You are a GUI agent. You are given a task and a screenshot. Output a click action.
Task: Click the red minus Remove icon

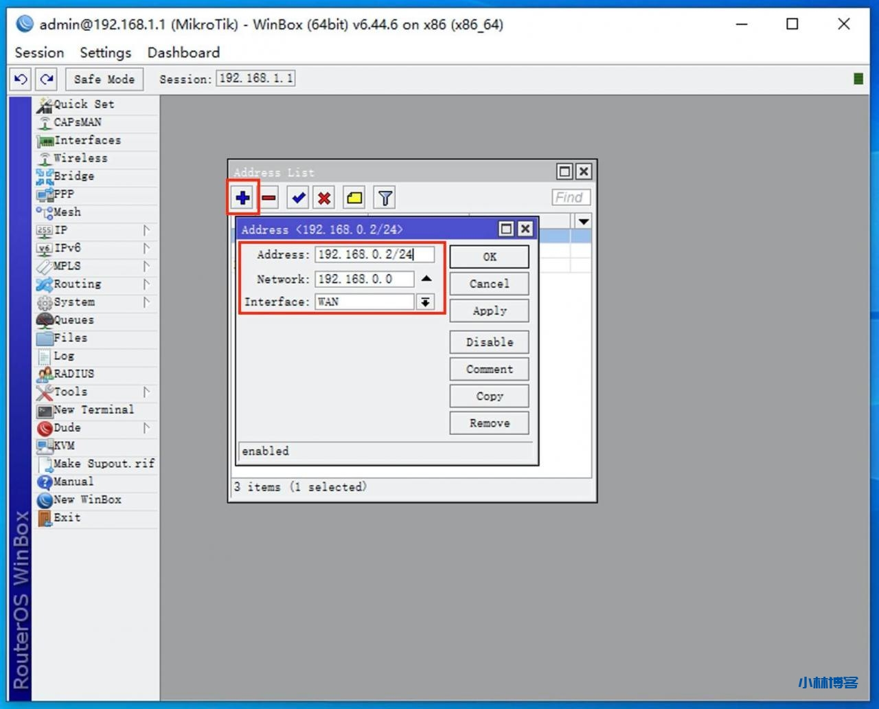tap(269, 199)
